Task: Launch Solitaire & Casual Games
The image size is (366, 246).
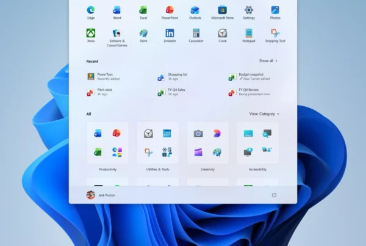Action: click(117, 38)
